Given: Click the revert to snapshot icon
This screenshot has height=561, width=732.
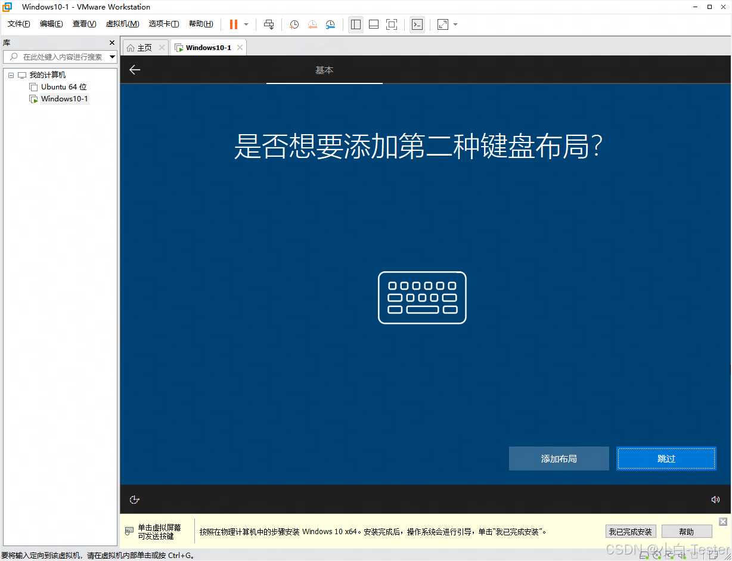Looking at the screenshot, I should [x=312, y=24].
